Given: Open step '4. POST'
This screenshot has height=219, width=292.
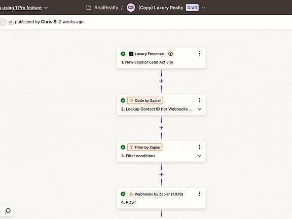Looking at the screenshot, I should point(128,202).
